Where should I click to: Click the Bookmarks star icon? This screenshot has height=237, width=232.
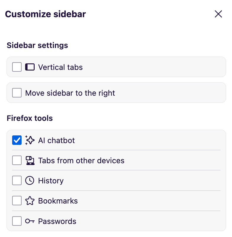pos(30,201)
